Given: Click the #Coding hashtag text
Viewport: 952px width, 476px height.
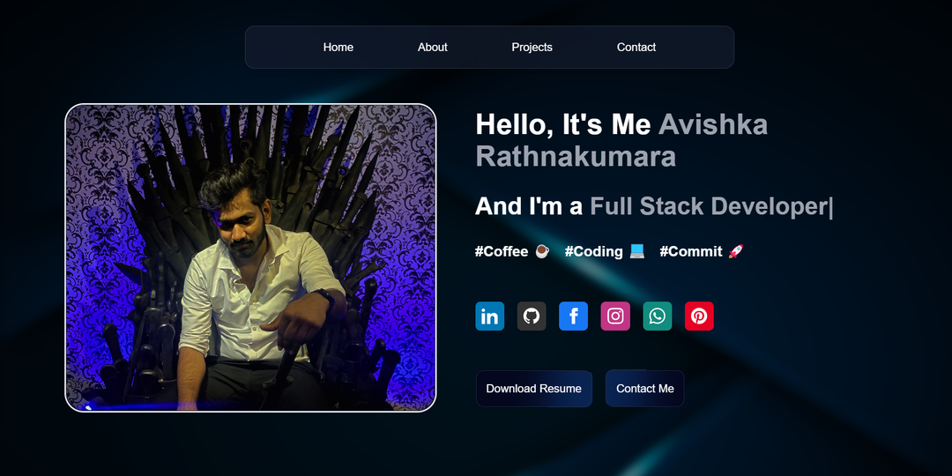Looking at the screenshot, I should pos(593,251).
